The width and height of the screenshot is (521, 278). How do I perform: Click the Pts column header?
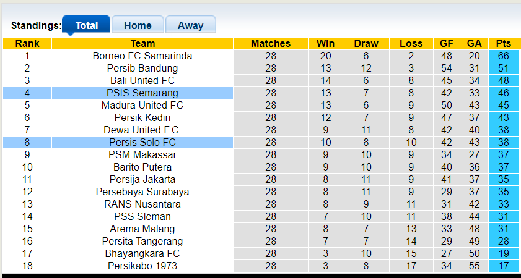click(504, 43)
